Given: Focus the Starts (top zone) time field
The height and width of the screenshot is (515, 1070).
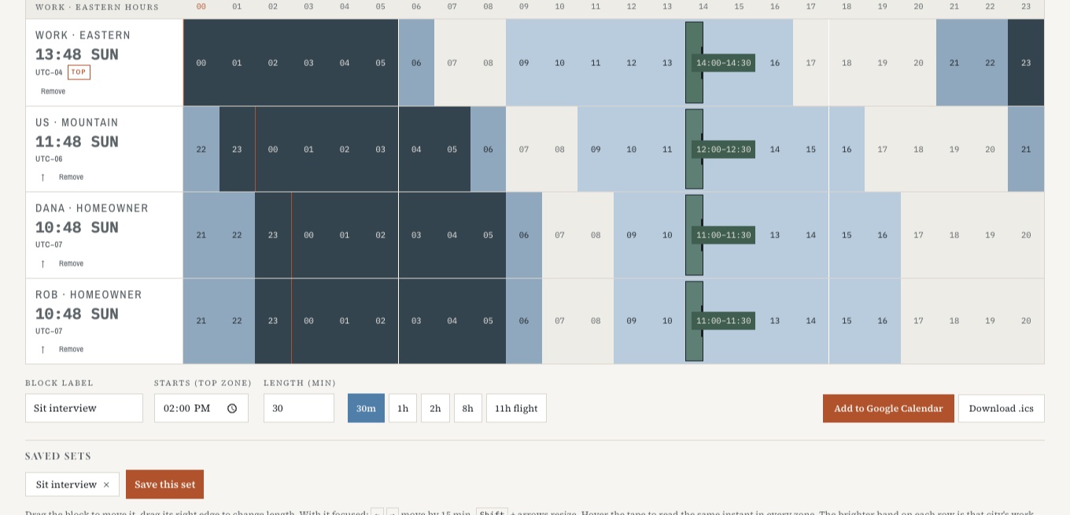Looking at the screenshot, I should click(201, 408).
